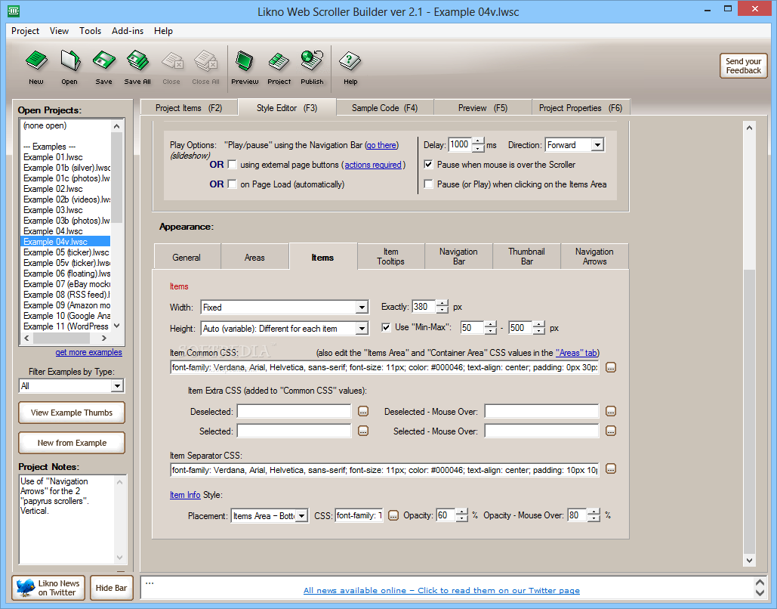Increase the Max value spinner
The width and height of the screenshot is (777, 609).
pos(538,324)
